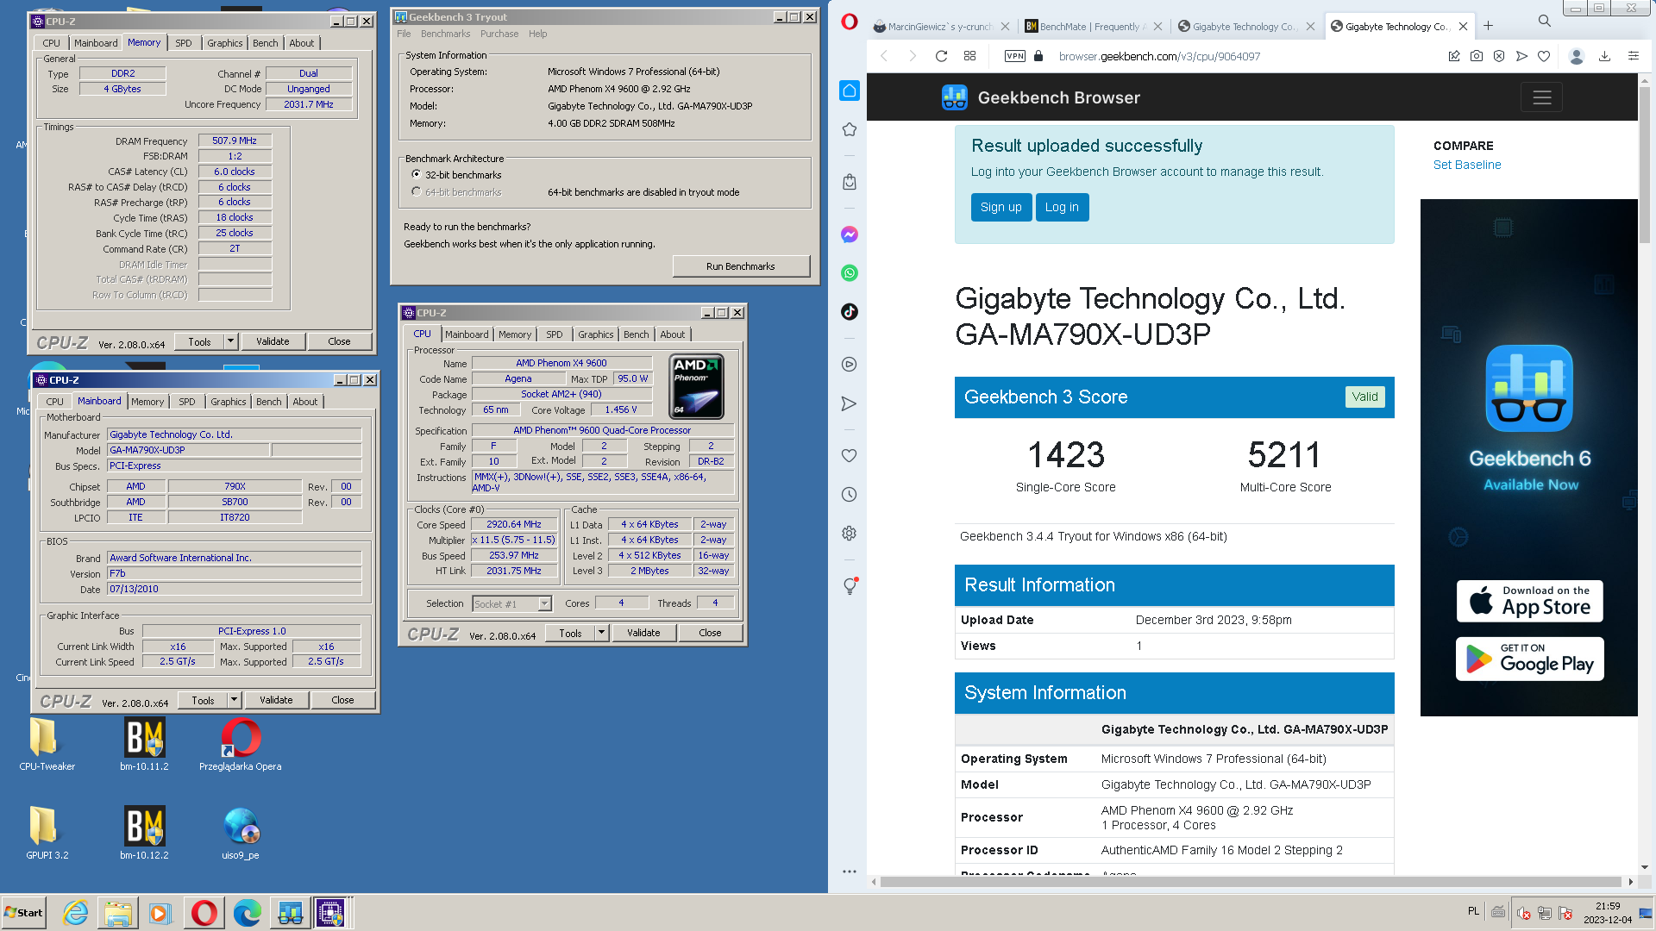Open Opera sidebar bookmarks star
Viewport: 1656px width, 931px height.
click(850, 129)
